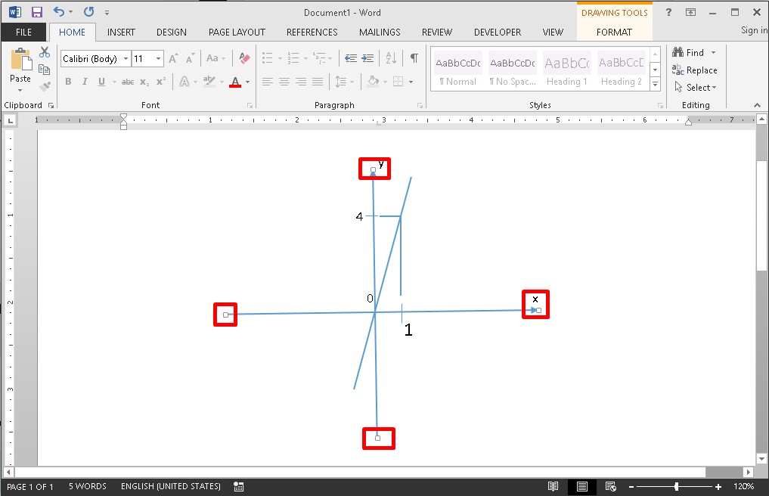Click the Clear Formatting eraser icon
Image resolution: width=769 pixels, height=496 pixels.
[x=243, y=58]
